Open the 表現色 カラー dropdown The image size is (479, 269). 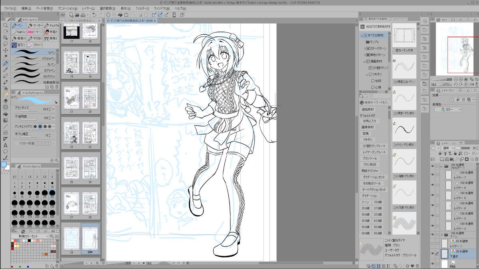448,109
